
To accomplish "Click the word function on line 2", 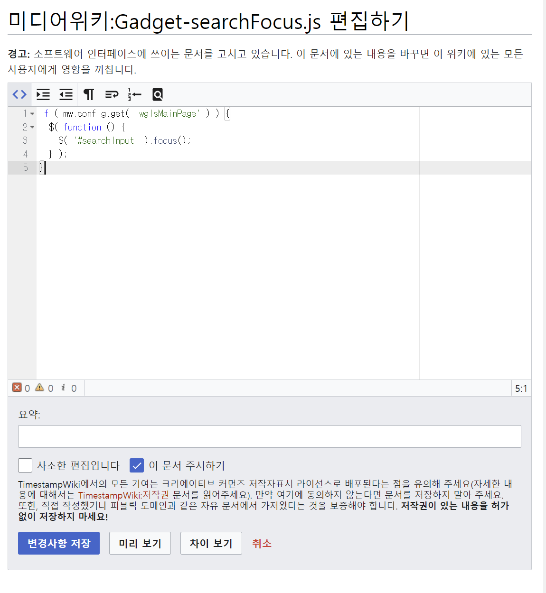I will tap(82, 127).
